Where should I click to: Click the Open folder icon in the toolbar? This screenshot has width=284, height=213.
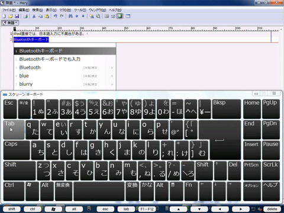click(x=11, y=16)
